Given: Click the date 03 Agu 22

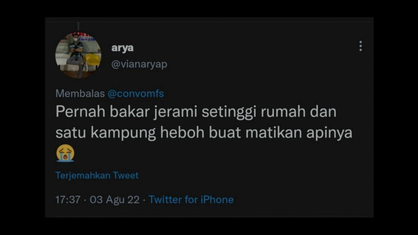Looking at the screenshot, I should [115, 200].
